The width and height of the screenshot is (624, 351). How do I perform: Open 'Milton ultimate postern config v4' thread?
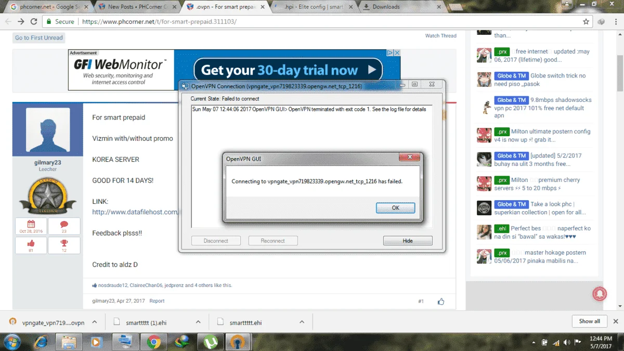(542, 136)
